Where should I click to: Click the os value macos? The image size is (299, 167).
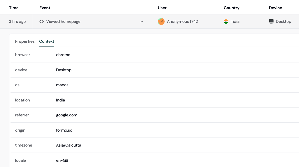62,85
